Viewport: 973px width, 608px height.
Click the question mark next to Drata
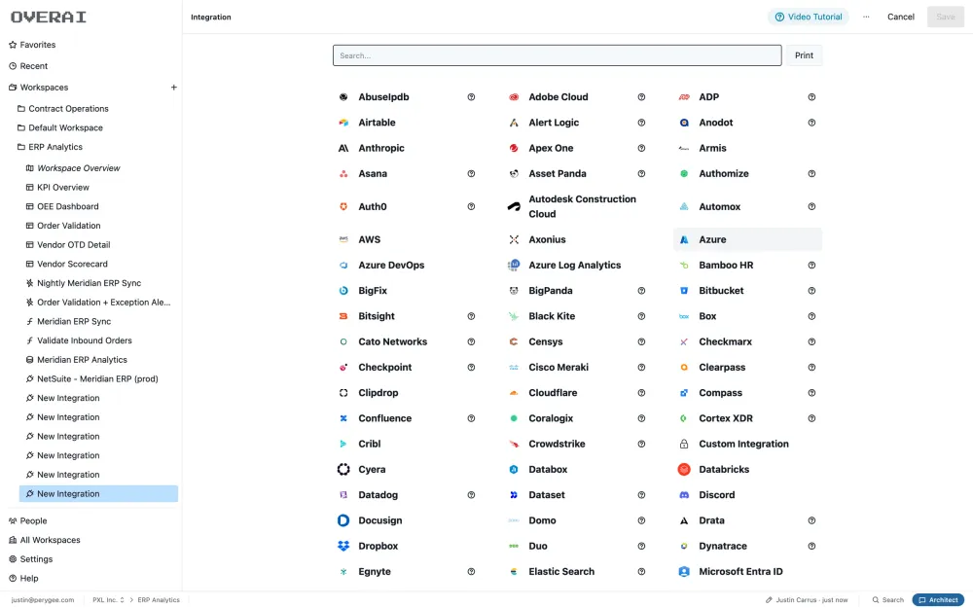pos(811,520)
